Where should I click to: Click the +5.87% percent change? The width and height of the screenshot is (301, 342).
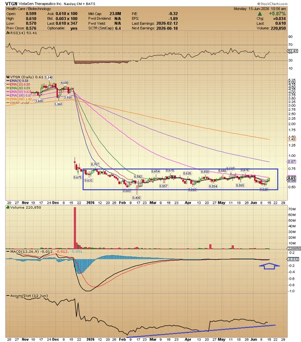[x=277, y=14]
